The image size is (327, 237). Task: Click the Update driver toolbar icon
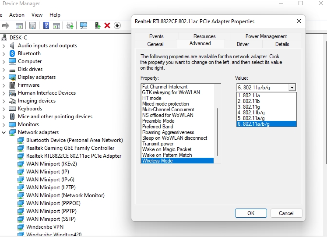tap(70, 26)
